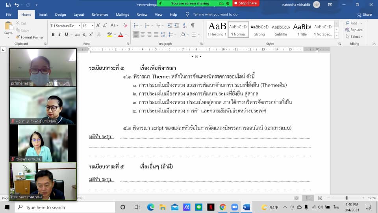Click Stop Share in Zoom bar

coord(246,3)
